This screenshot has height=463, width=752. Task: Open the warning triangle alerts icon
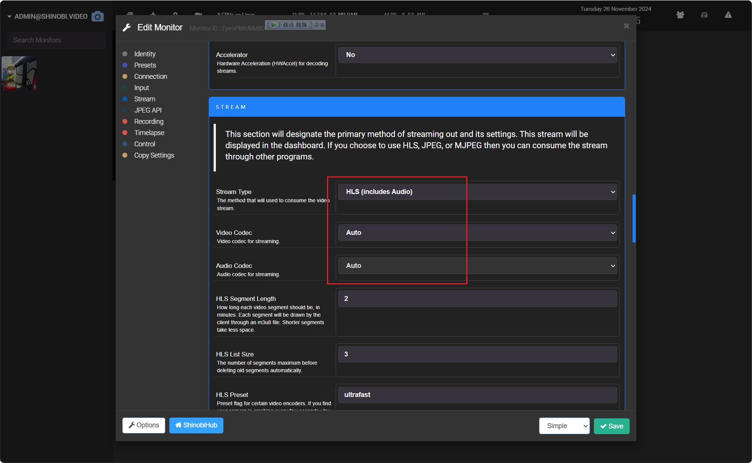(x=728, y=15)
